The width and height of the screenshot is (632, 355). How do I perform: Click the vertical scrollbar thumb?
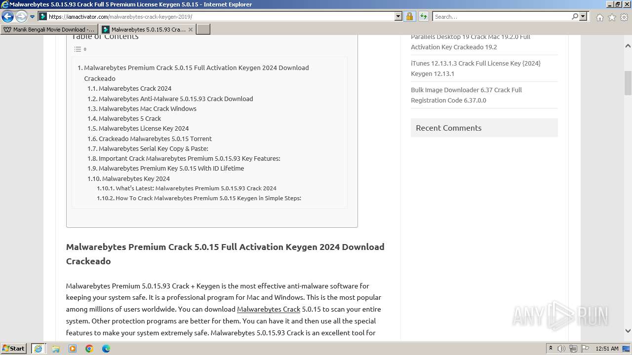click(628, 83)
